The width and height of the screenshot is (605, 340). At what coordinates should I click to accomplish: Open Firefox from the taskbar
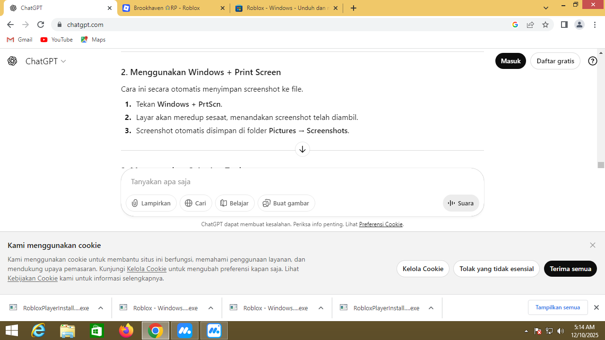coord(126,331)
